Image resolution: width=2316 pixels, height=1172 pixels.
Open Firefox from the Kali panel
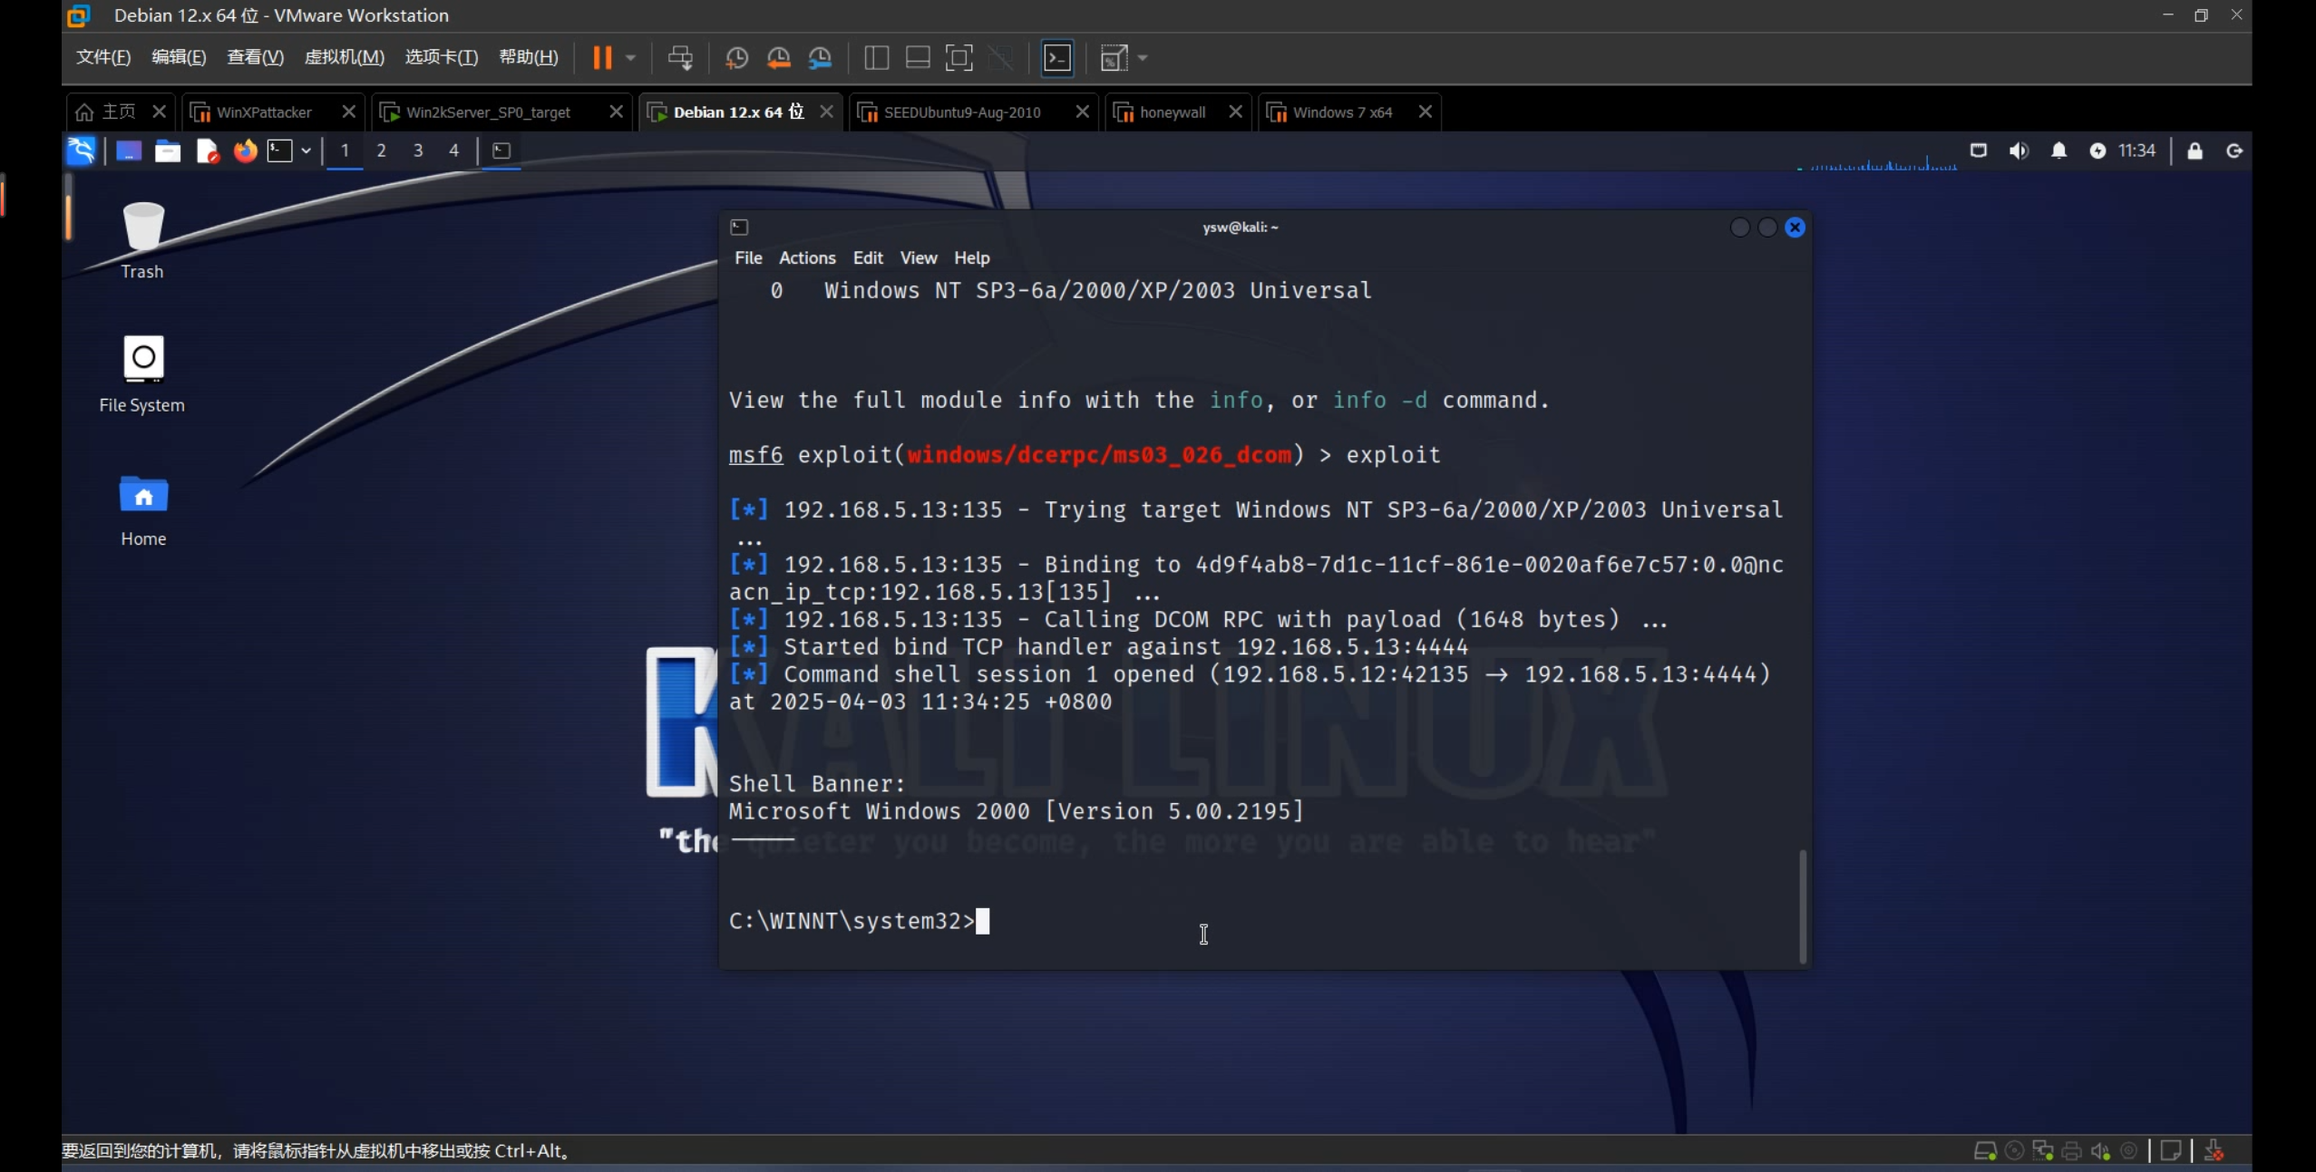tap(245, 150)
